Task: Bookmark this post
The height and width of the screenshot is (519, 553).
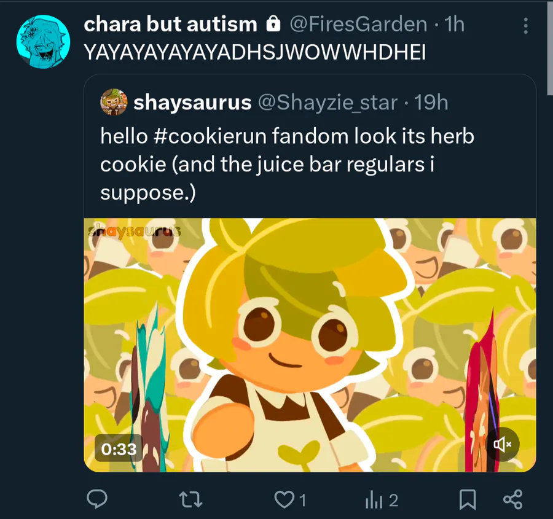Action: pyautogui.click(x=468, y=499)
